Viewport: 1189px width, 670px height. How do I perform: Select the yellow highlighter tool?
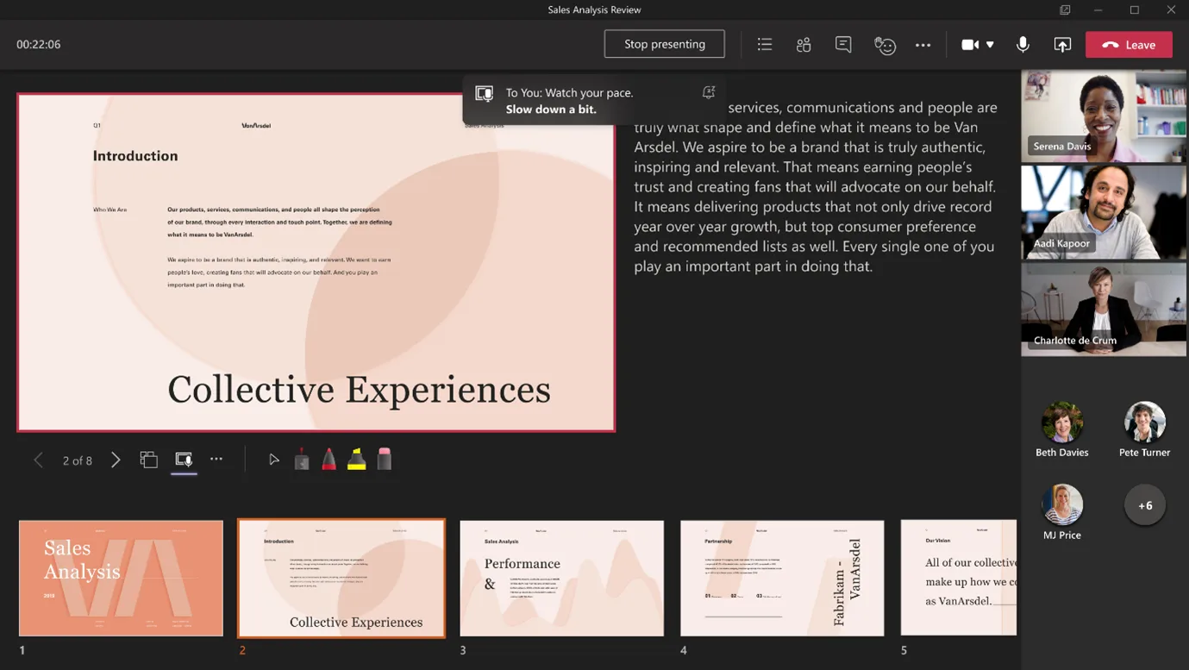(356, 459)
